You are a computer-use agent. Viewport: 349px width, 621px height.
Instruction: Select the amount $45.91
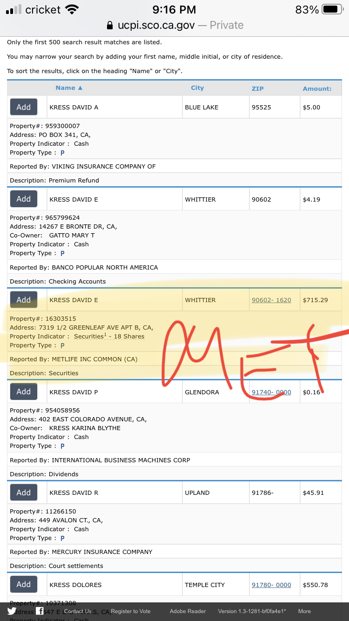[313, 493]
